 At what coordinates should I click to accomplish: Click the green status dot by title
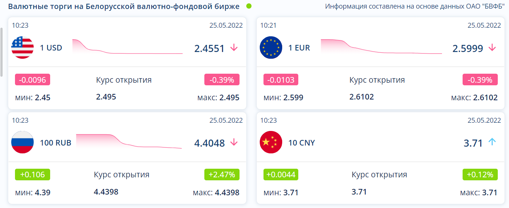pyautogui.click(x=249, y=6)
